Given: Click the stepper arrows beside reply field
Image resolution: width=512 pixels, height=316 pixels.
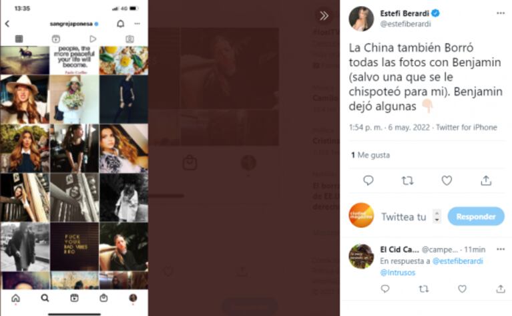Looking at the screenshot, I should click(437, 216).
